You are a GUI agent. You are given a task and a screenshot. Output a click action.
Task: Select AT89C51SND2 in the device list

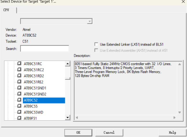[35, 94]
